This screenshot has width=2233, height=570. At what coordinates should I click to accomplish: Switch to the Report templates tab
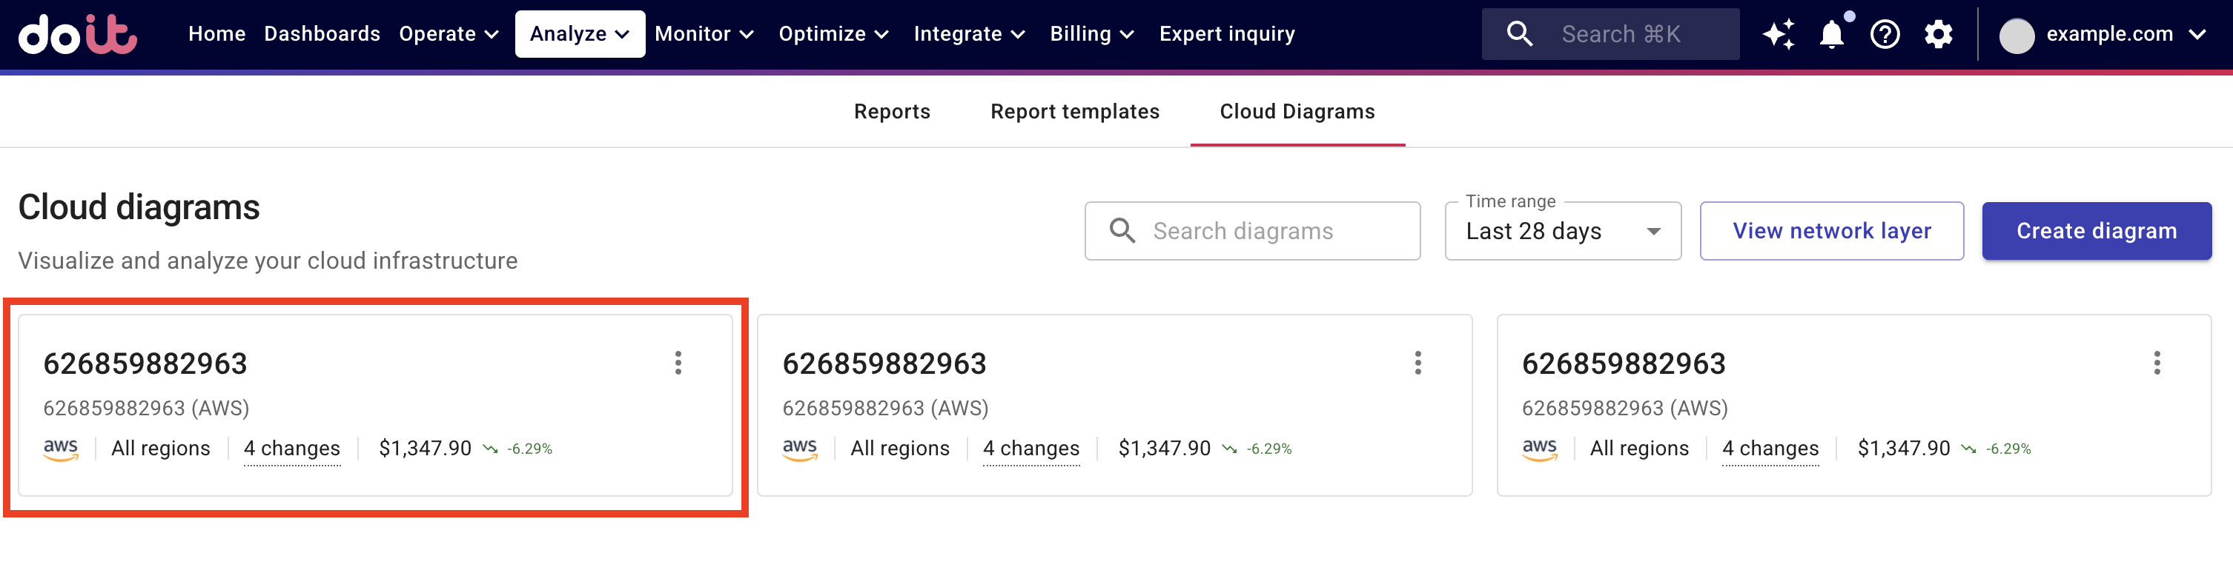pos(1074,112)
